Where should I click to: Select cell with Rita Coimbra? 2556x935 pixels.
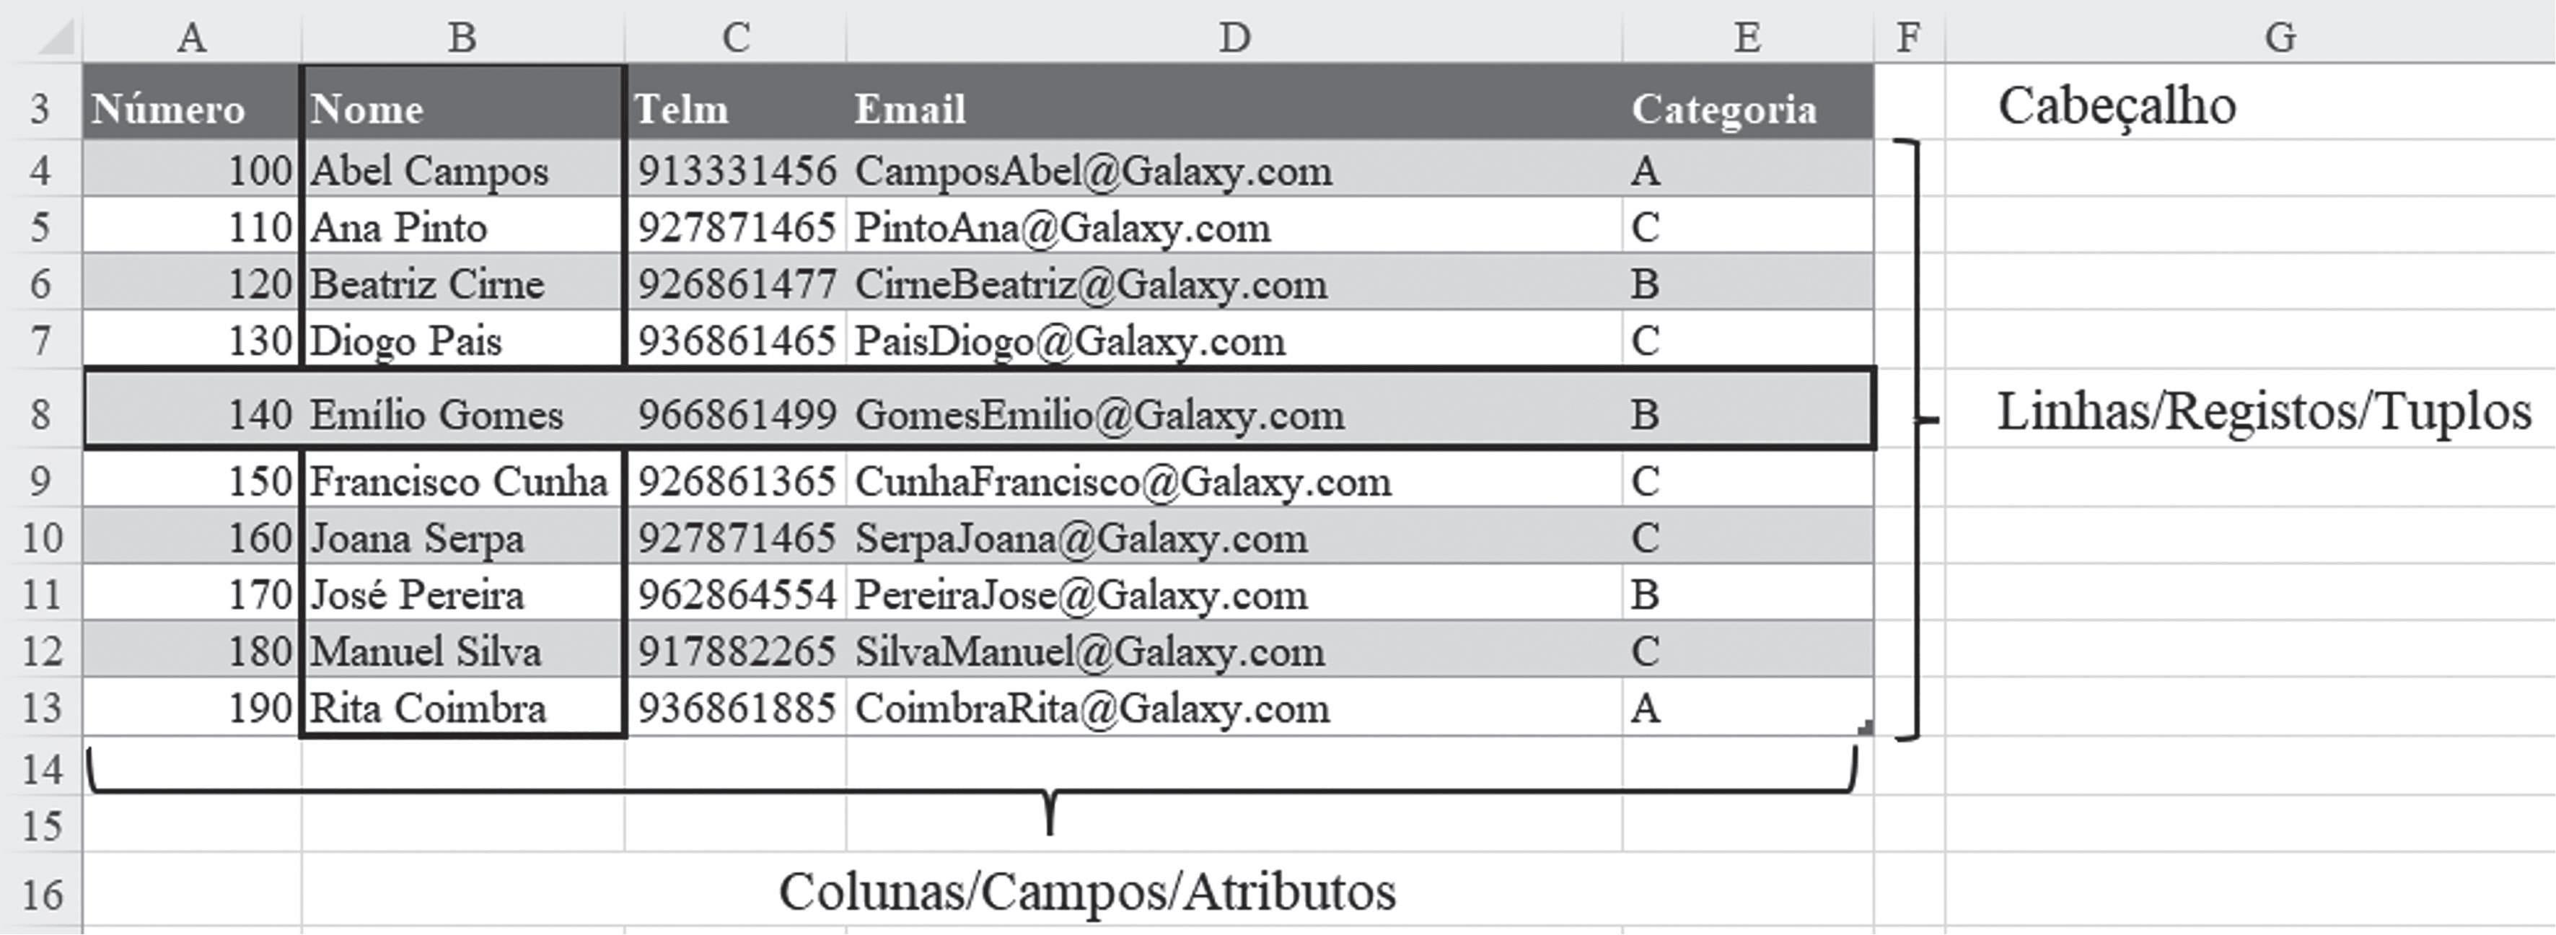coord(462,708)
